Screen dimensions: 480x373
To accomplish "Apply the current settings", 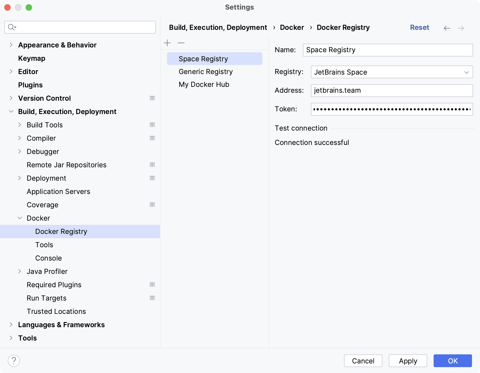I will click(x=407, y=361).
